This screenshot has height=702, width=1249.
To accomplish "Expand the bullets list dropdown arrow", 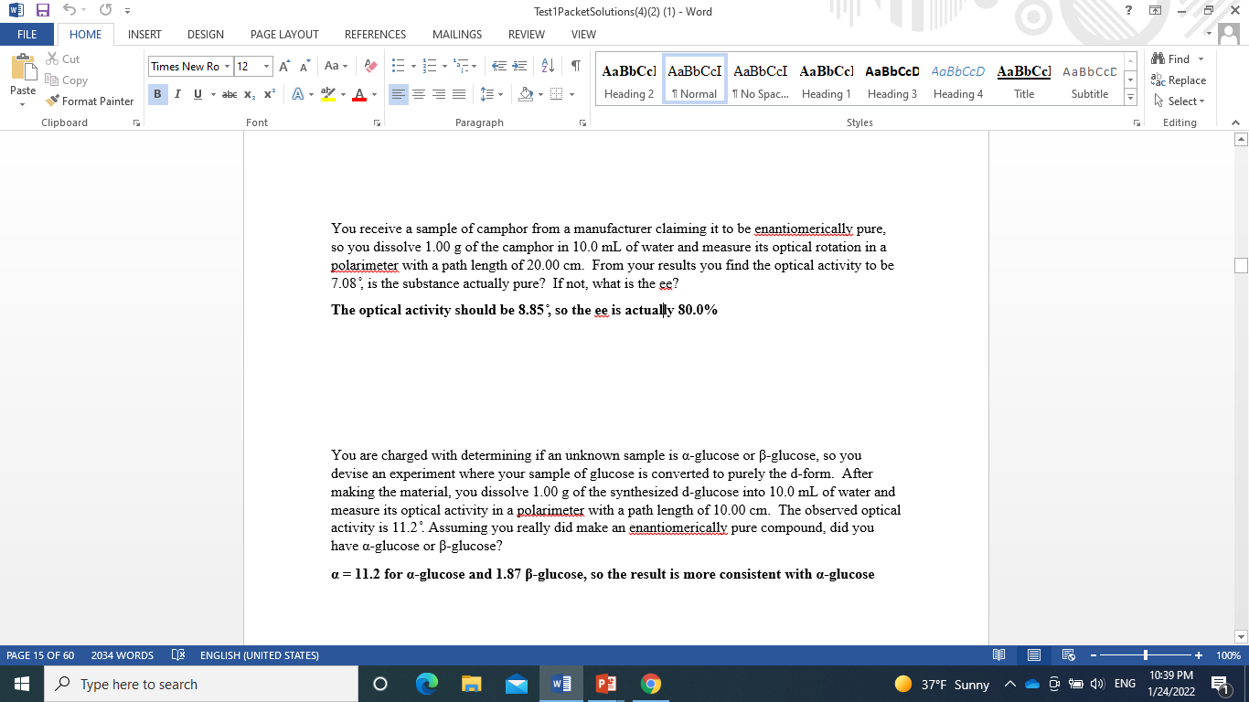I will click(x=414, y=66).
